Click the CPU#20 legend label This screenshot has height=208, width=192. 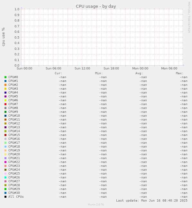(14, 154)
